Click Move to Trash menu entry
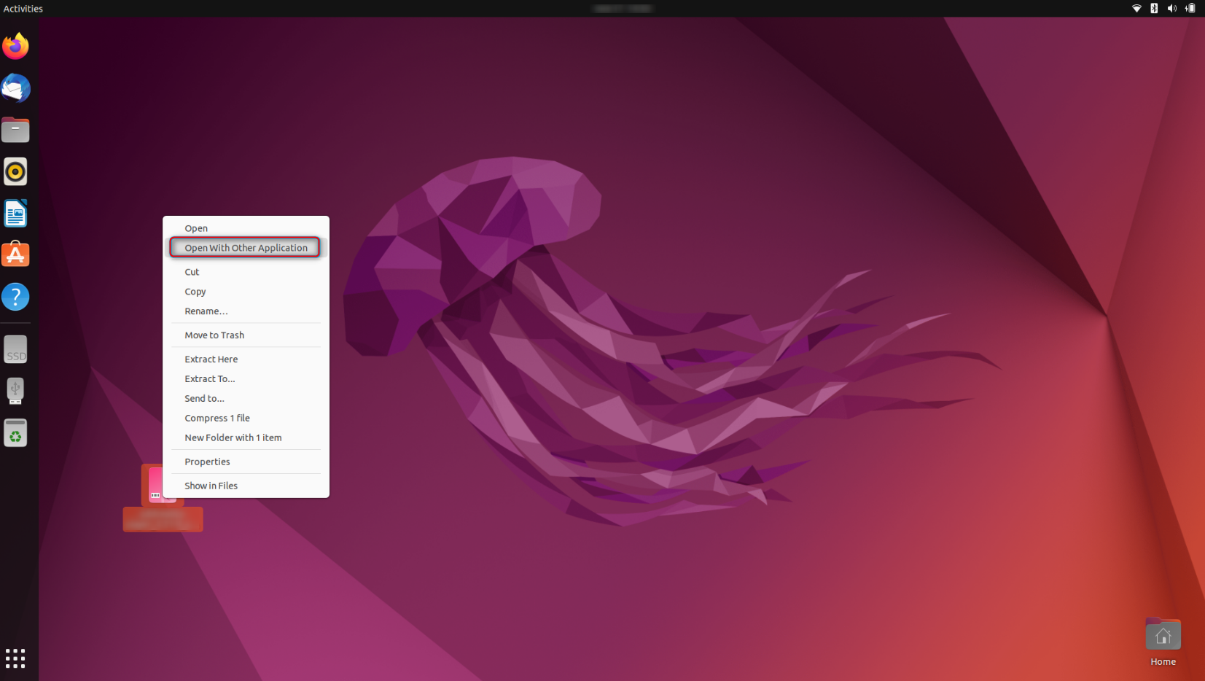 tap(214, 335)
